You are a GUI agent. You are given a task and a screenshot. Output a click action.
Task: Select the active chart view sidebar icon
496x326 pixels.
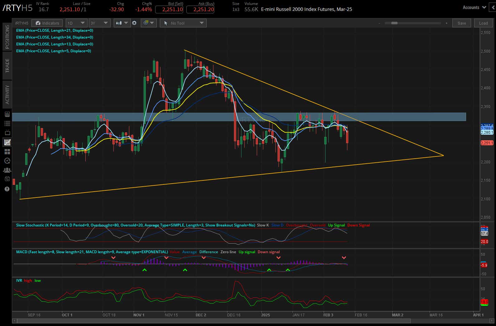coord(7,142)
